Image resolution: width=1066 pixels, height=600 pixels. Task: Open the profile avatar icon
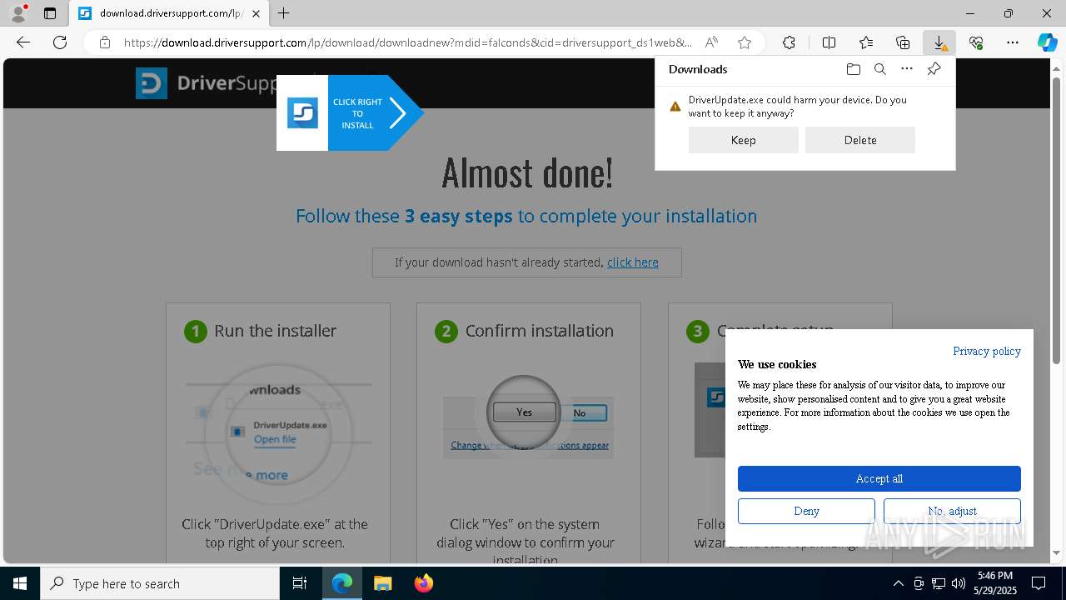coord(18,13)
